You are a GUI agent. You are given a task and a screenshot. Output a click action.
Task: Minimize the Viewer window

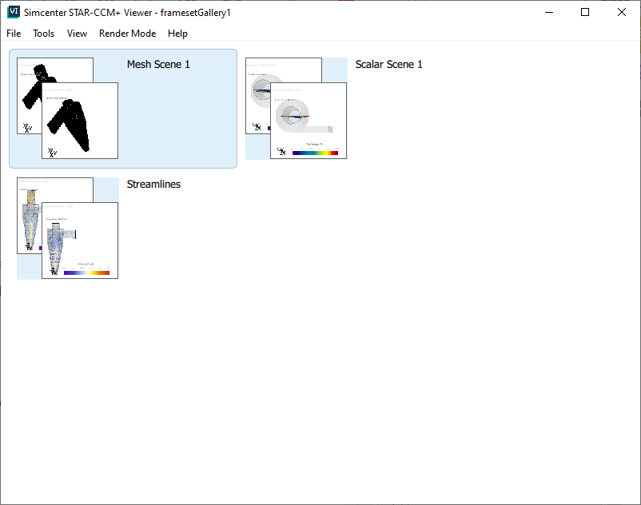tap(549, 12)
